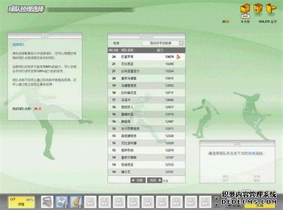Click the 能力 column header
Screen dimensions: 283x210
[160, 50]
